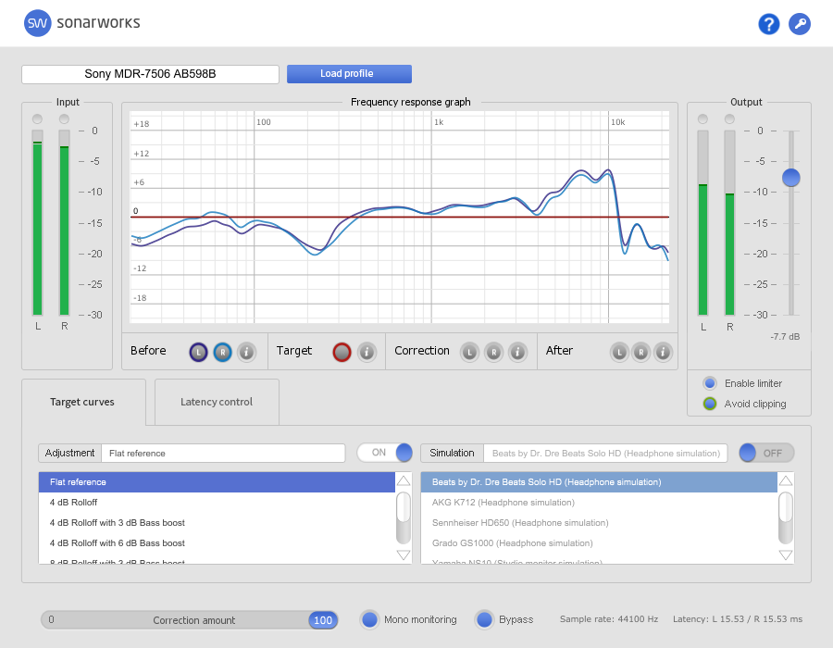Select 4 dB Rolloff curve
Image resolution: width=833 pixels, height=648 pixels.
[217, 503]
